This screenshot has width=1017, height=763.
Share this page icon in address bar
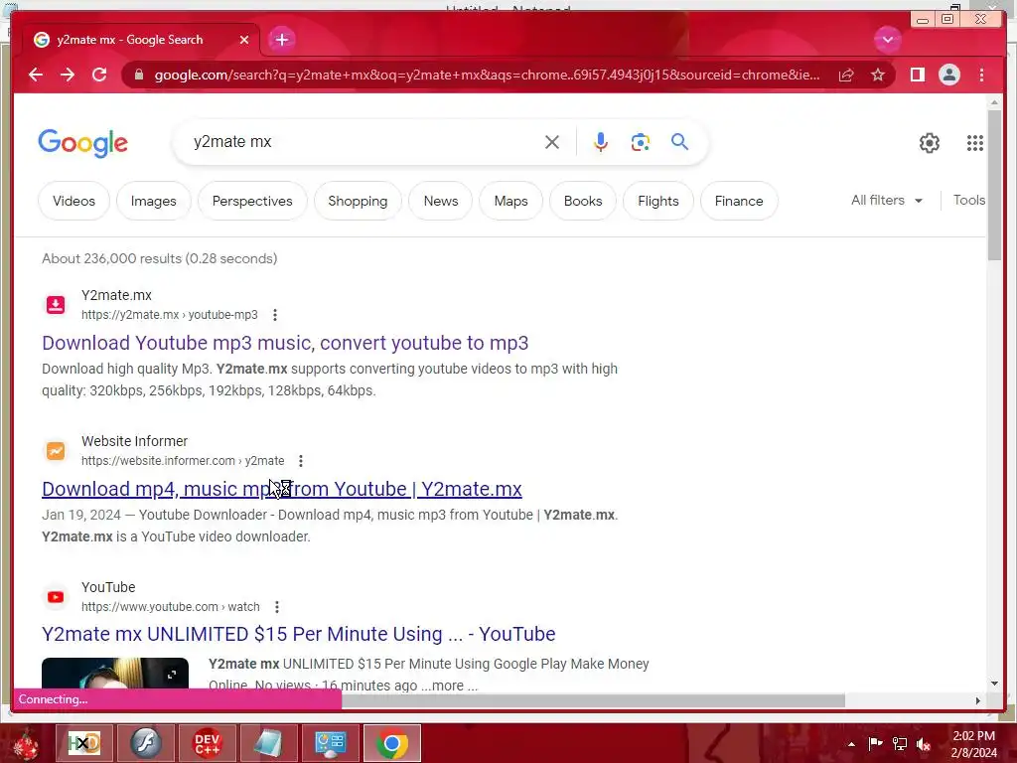[x=846, y=76]
